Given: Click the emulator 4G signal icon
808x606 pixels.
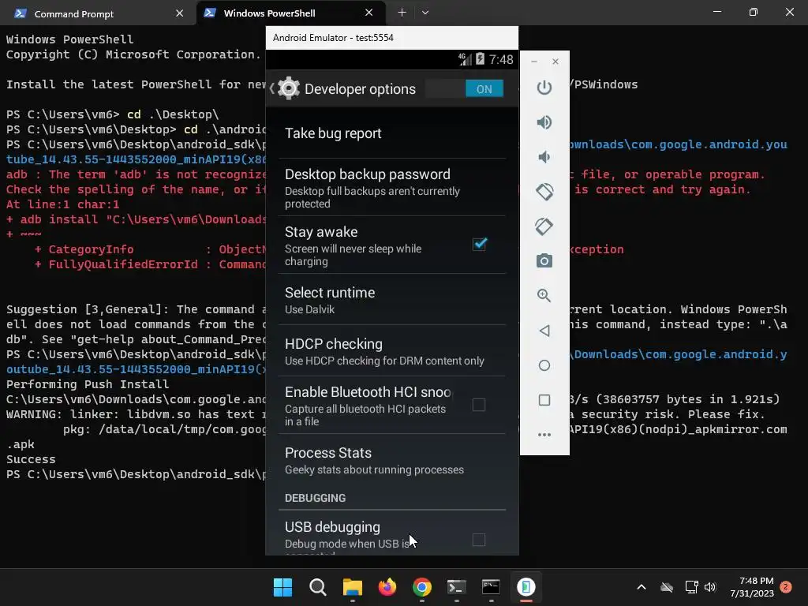Looking at the screenshot, I should click(x=465, y=59).
